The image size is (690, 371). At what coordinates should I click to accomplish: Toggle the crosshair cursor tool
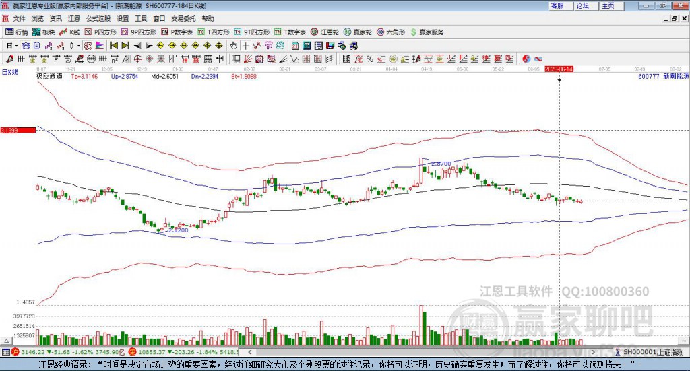246,46
